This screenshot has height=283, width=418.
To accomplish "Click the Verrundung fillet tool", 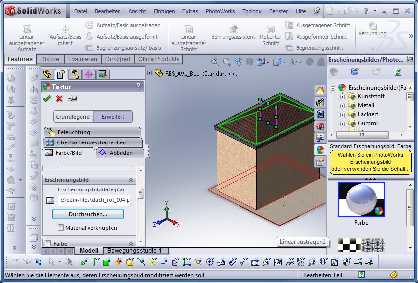I will click(x=372, y=26).
